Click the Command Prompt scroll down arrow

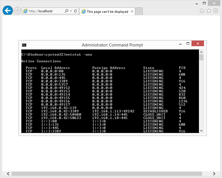pos(201,131)
